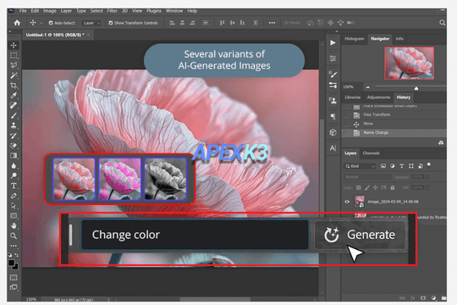Hide the image_2024-05-09 layer
The width and height of the screenshot is (457, 305).
coord(347,202)
